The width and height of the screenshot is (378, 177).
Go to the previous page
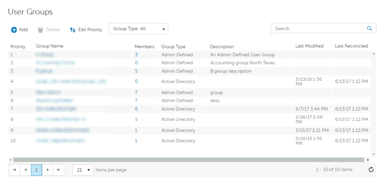[25, 170]
